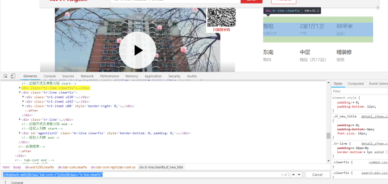
Task: Select the Styles sidebar tab
Action: click(338, 83)
